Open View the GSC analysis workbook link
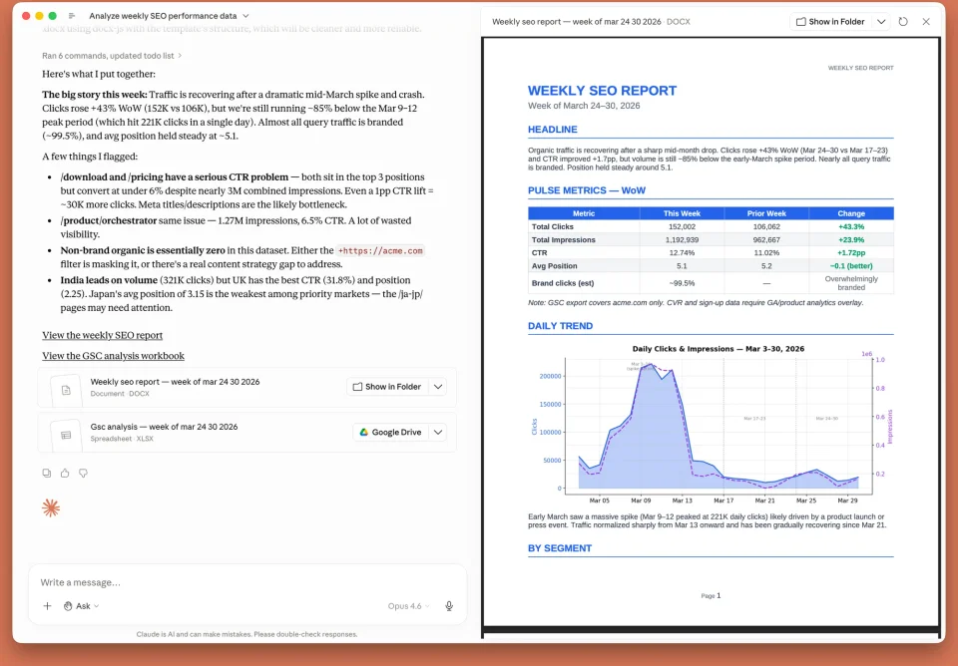The image size is (958, 666). point(113,356)
